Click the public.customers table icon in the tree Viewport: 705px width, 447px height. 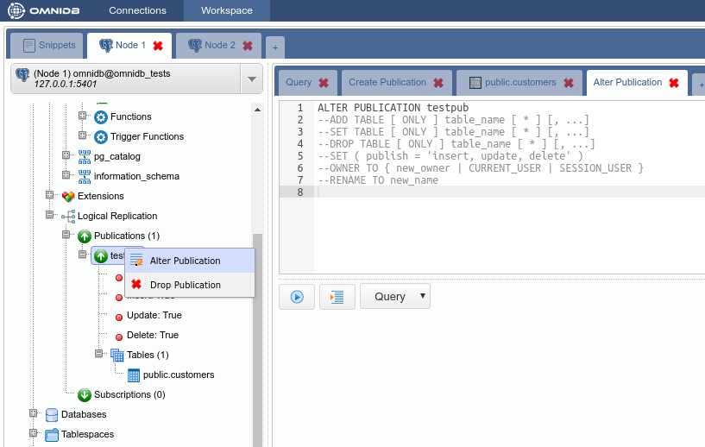point(133,375)
